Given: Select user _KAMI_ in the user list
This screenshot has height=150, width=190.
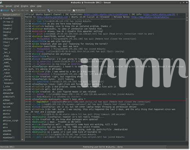Looking at the screenshot, I should (x=6, y=63).
